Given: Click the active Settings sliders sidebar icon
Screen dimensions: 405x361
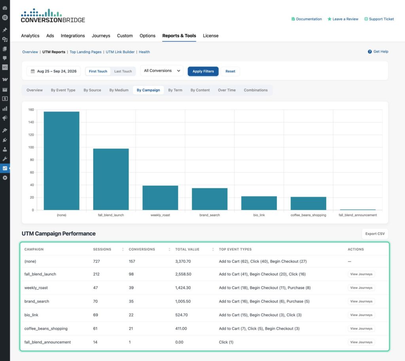Looking at the screenshot, I should click(5, 168).
